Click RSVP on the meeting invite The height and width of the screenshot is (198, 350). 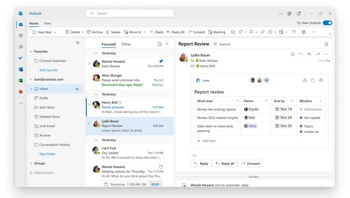pos(155,184)
